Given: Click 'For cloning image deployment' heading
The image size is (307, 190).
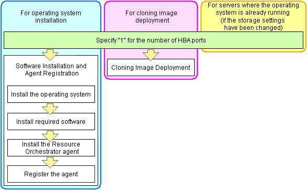Looking at the screenshot, I should 151,17.
